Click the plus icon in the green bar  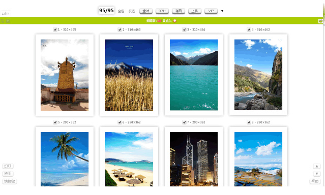tap(8, 21)
